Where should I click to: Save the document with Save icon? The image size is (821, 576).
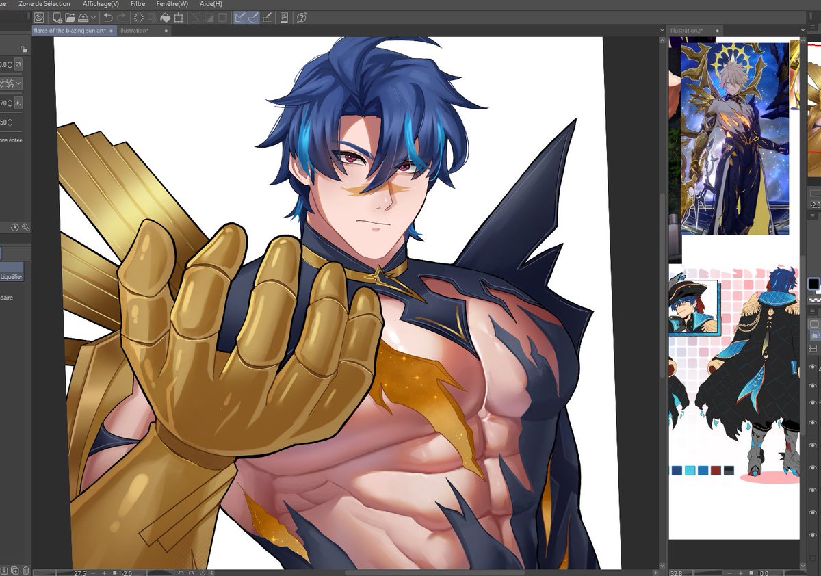pyautogui.click(x=82, y=18)
